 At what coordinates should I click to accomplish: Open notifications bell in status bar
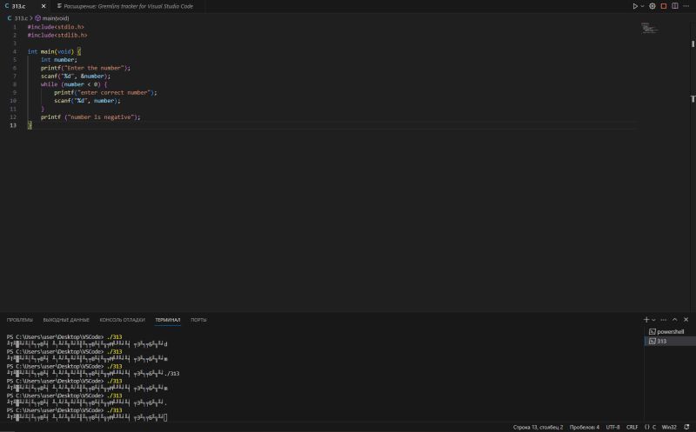[x=686, y=427]
